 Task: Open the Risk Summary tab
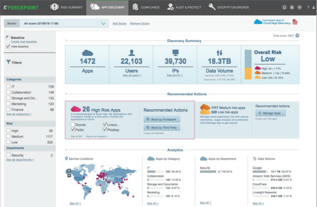click(66, 7)
